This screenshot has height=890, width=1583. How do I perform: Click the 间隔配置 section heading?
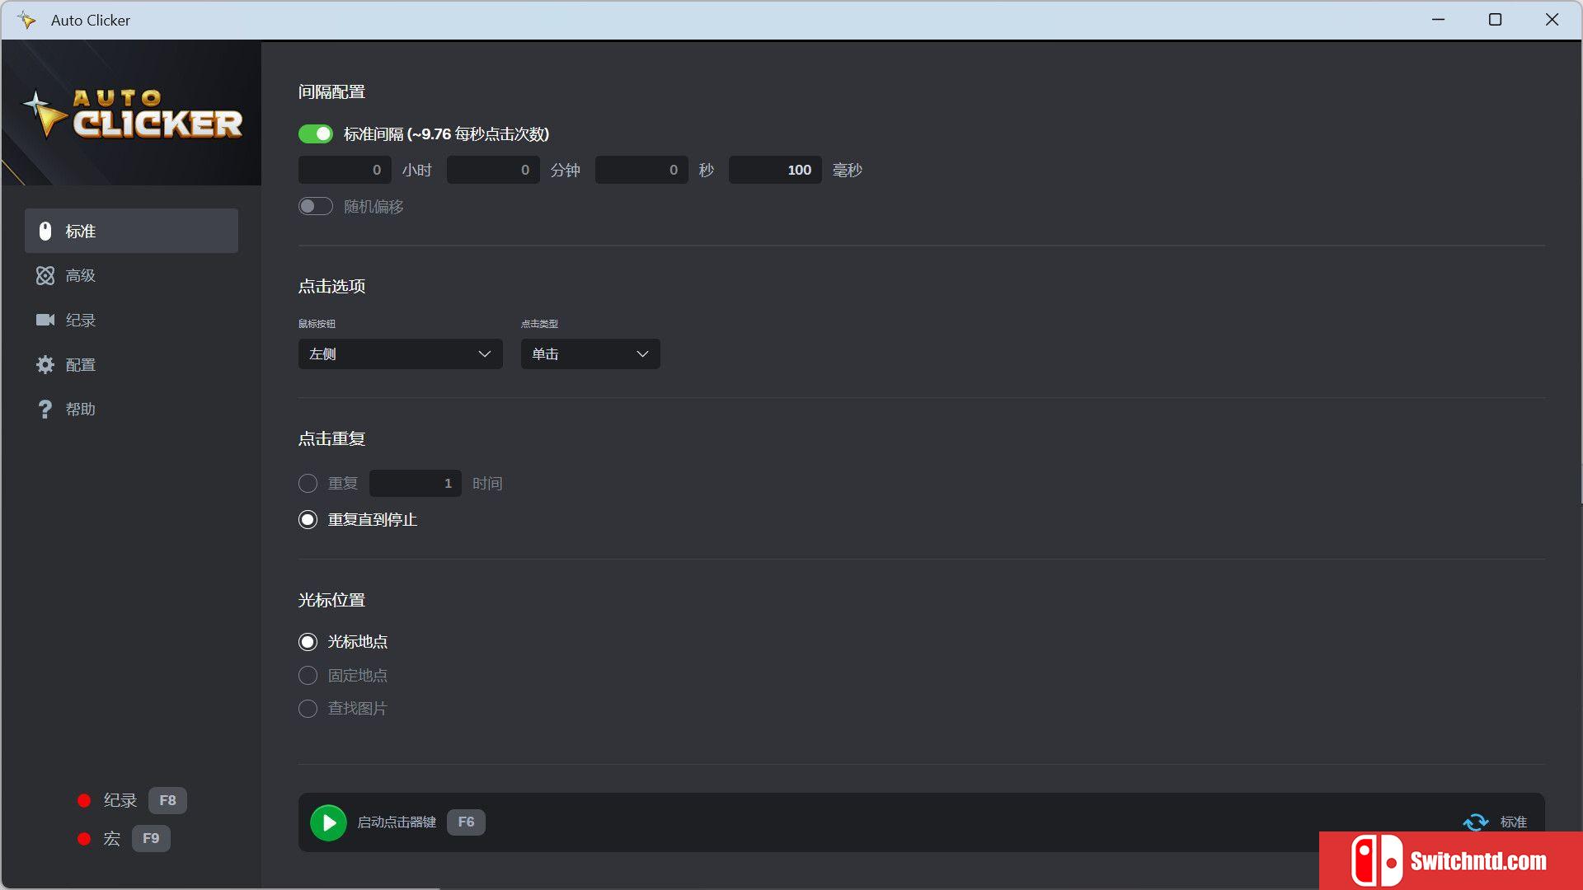[x=331, y=91]
